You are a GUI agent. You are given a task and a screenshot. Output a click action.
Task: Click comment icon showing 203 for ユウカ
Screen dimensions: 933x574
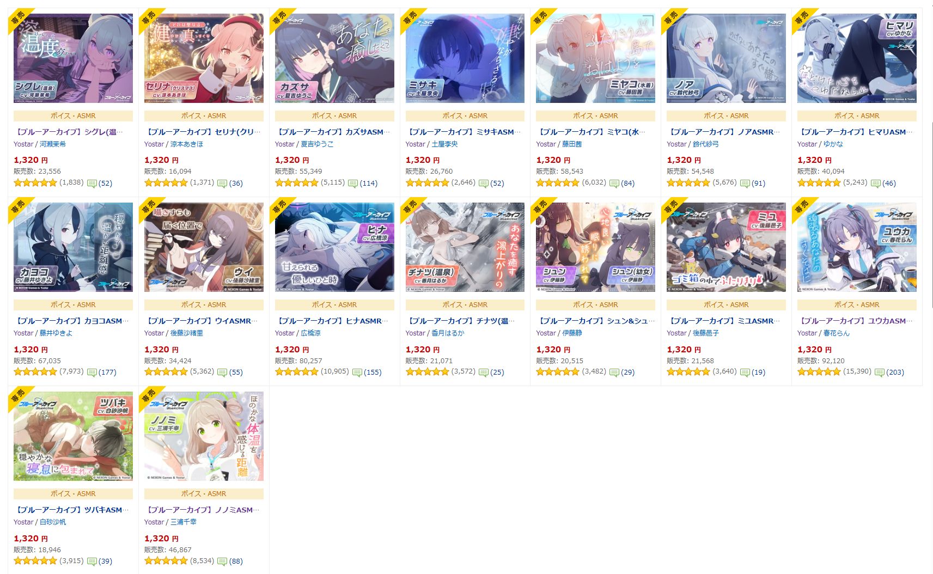[879, 373]
